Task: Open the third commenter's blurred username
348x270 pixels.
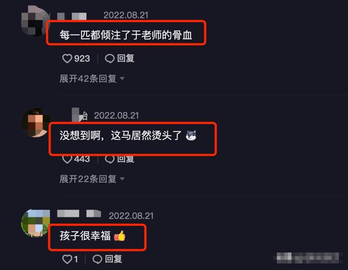Action: click(x=79, y=214)
